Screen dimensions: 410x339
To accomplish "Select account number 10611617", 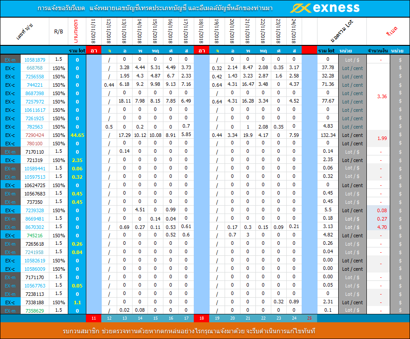I will click(x=35, y=110).
